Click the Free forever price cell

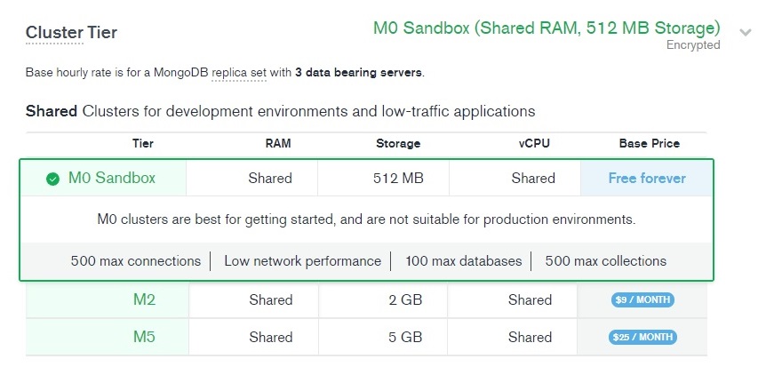coord(647,179)
